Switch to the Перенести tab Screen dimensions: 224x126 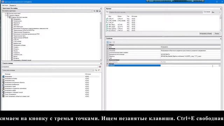coord(13,6)
